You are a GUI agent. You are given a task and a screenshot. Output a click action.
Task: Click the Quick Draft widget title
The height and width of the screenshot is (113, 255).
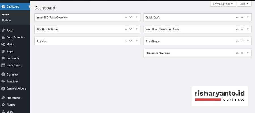[x=152, y=17]
